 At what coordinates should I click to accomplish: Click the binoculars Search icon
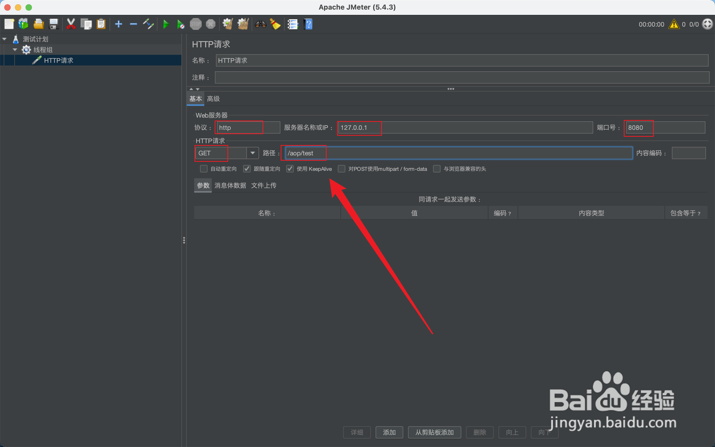pyautogui.click(x=261, y=24)
